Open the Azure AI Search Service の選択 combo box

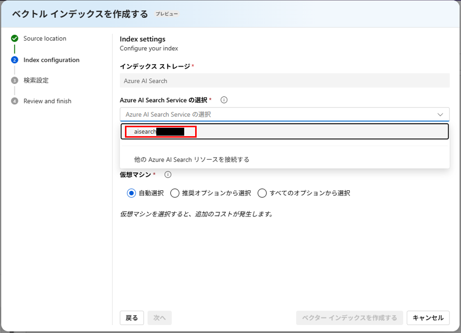[285, 114]
